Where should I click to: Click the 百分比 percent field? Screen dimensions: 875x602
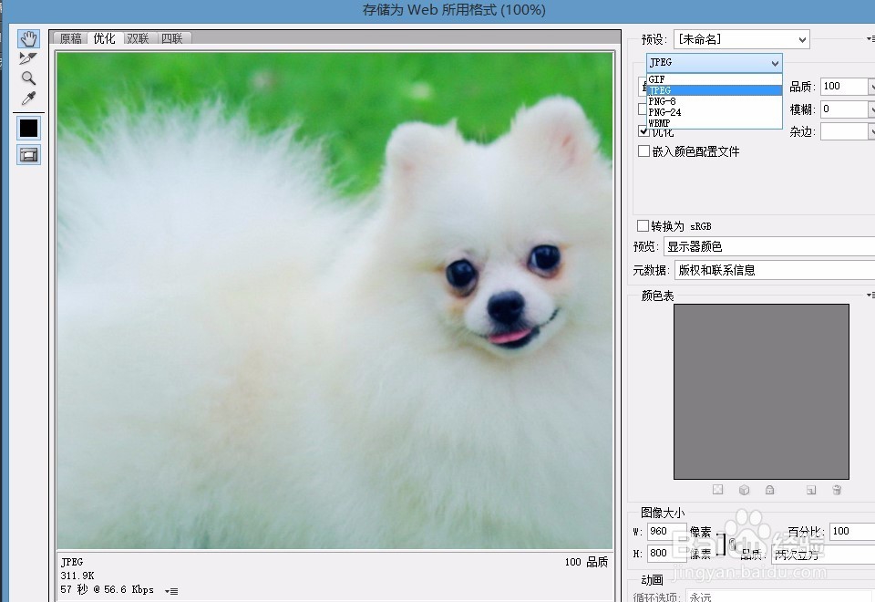coord(852,531)
